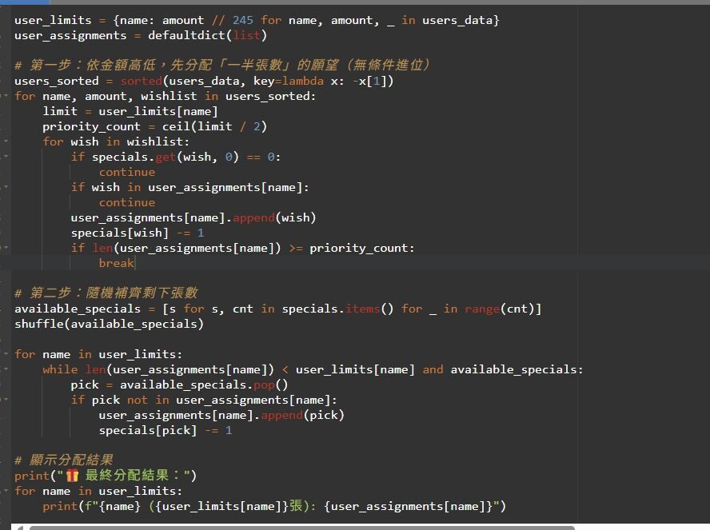
Task: Click the gift emoji in the print string
Action: (72, 476)
